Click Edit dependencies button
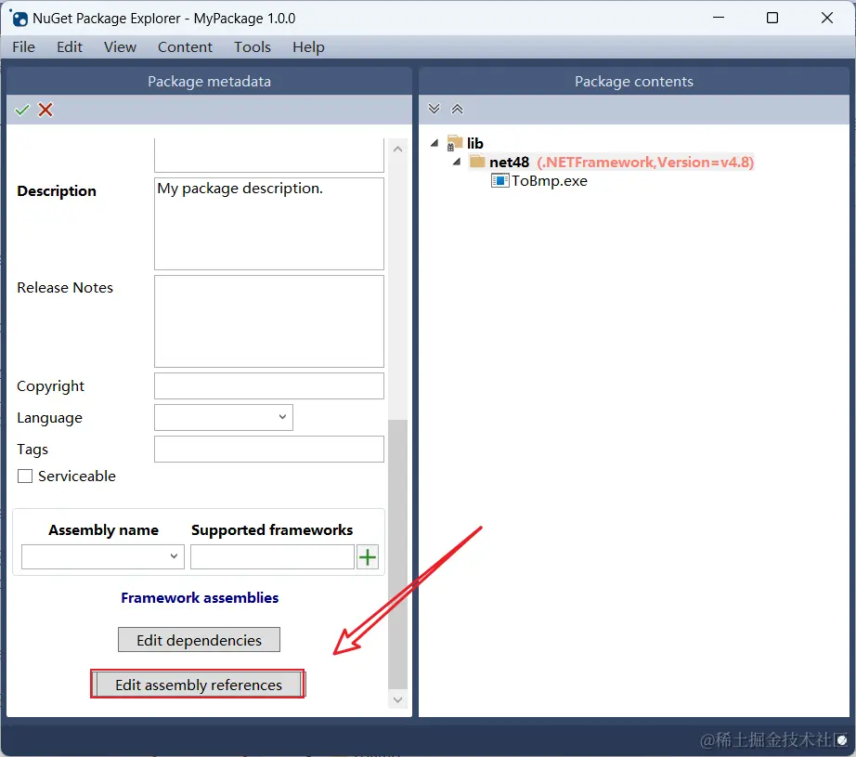Screen dimensions: 856x757 point(199,640)
